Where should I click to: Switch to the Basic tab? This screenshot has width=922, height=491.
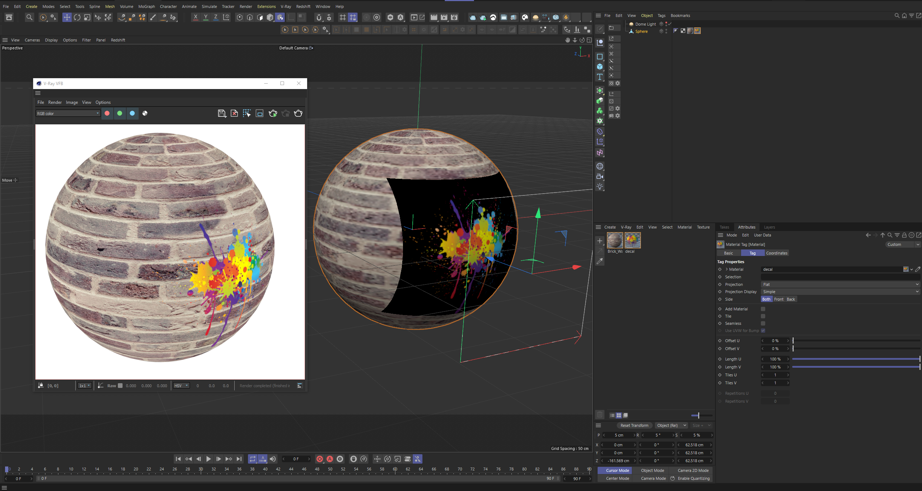pos(728,253)
